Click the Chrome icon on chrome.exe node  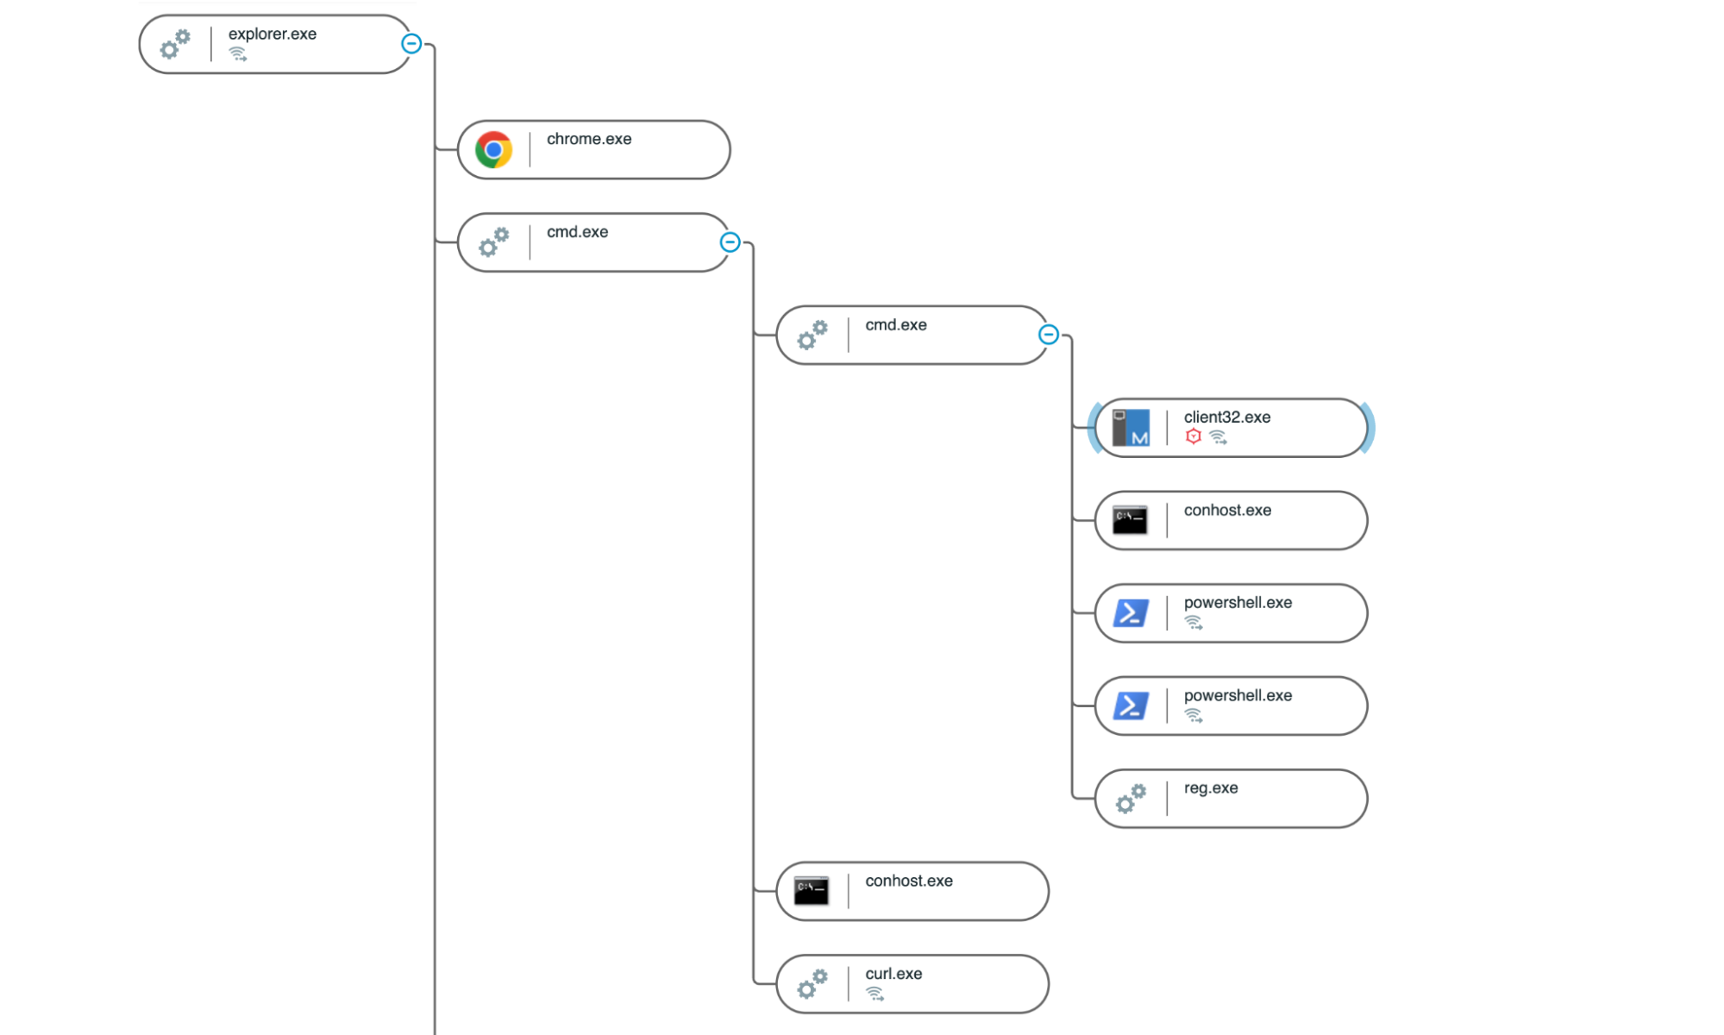coord(492,149)
